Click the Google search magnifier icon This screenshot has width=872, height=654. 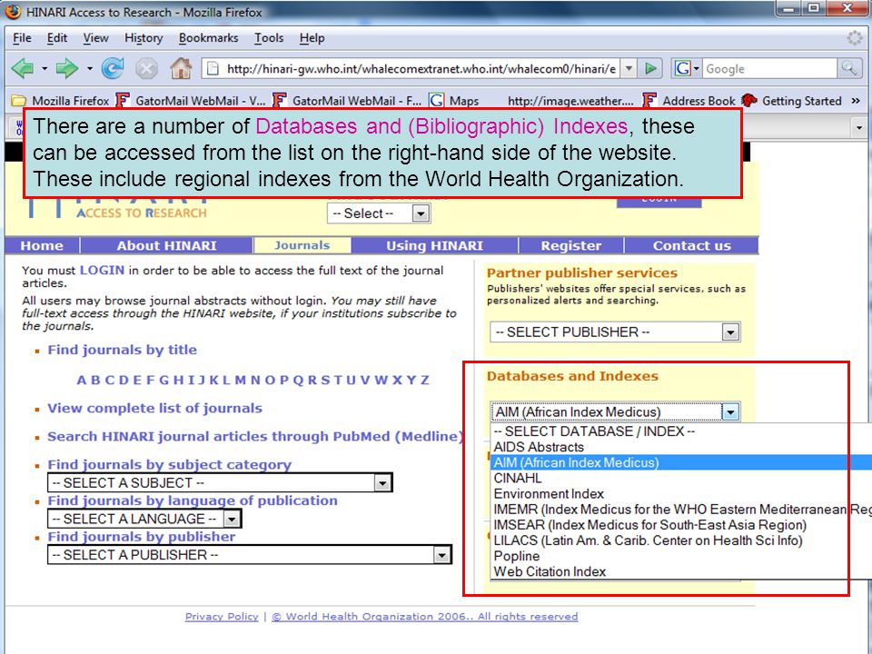click(x=849, y=68)
